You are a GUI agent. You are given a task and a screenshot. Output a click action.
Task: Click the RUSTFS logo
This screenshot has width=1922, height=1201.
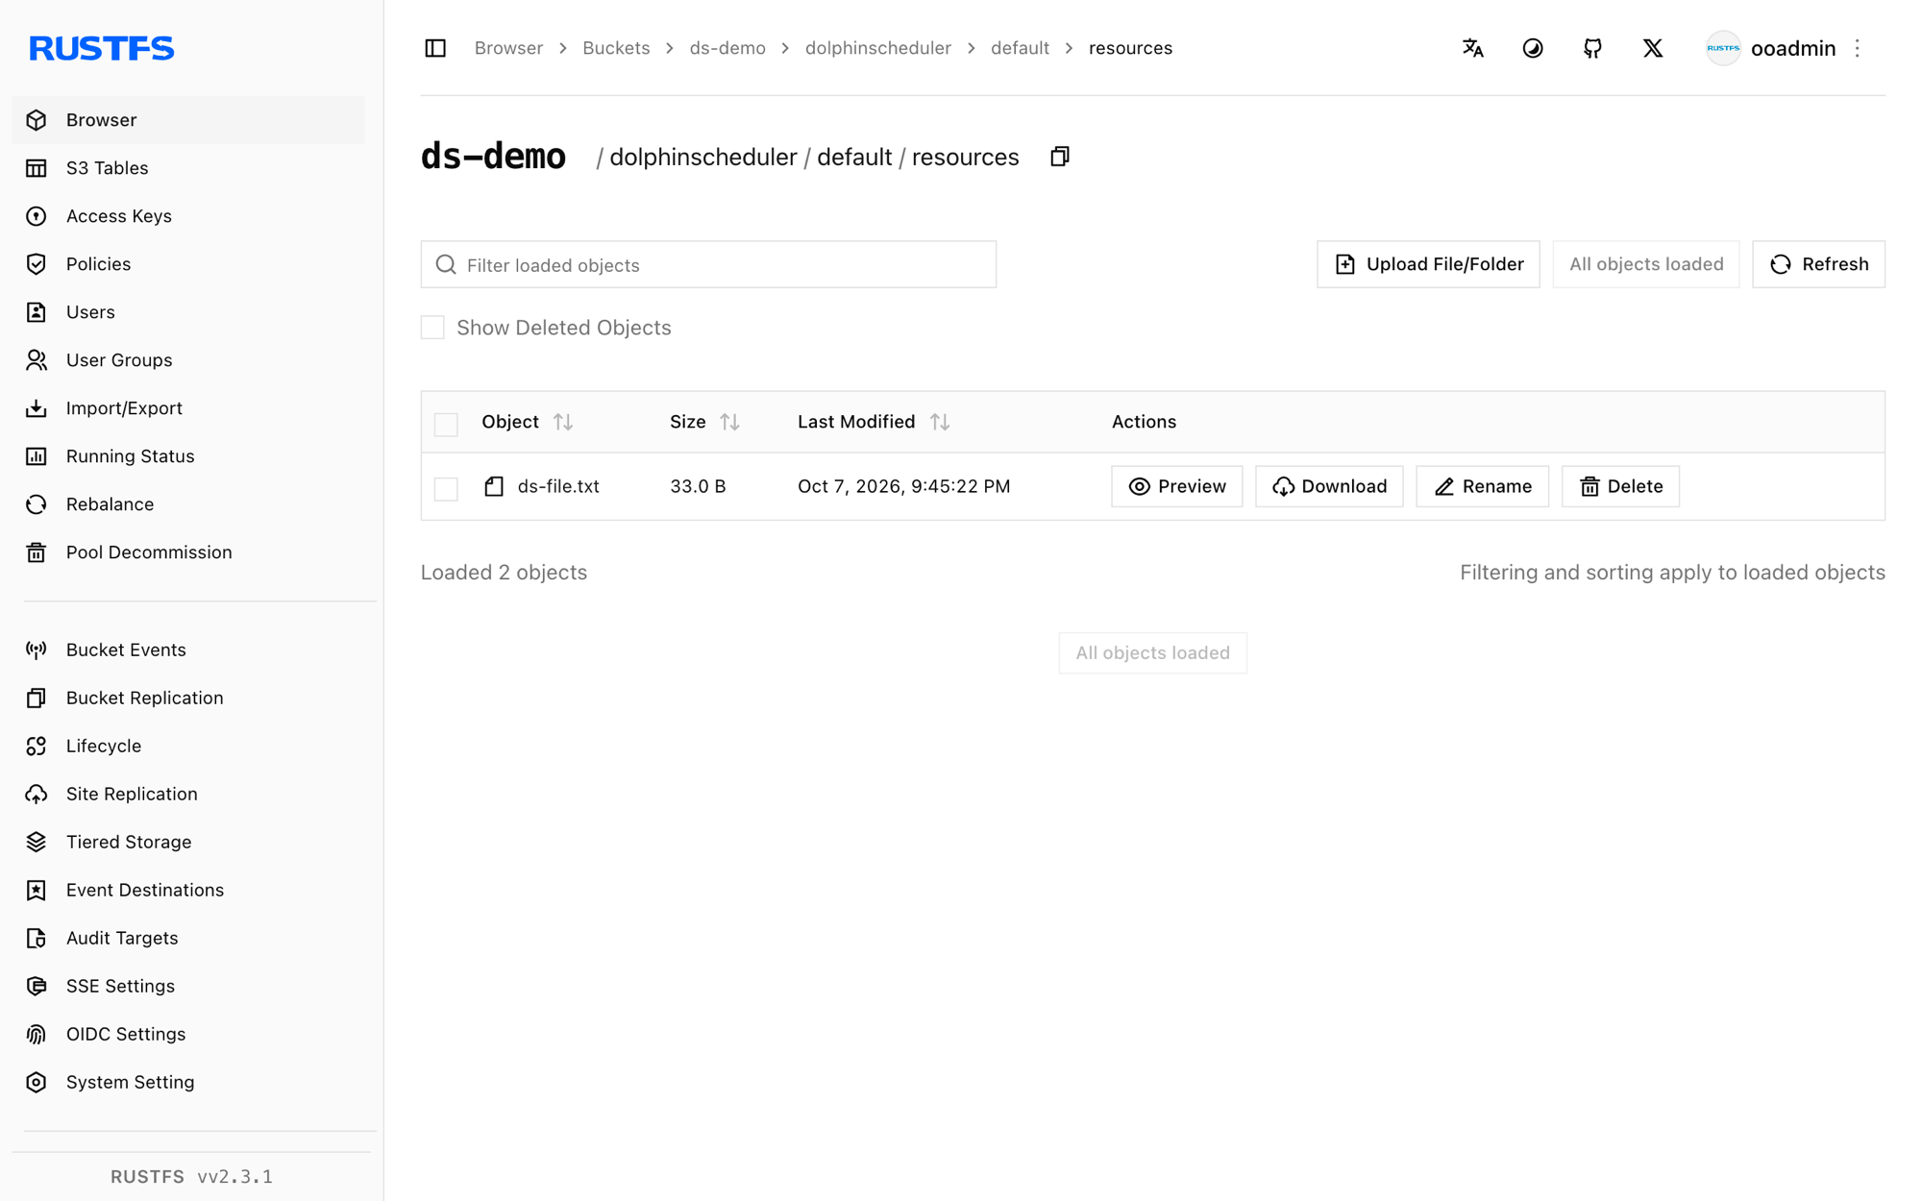pos(102,48)
